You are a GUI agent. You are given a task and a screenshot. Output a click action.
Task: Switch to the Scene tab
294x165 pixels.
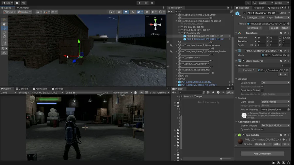point(7,8)
